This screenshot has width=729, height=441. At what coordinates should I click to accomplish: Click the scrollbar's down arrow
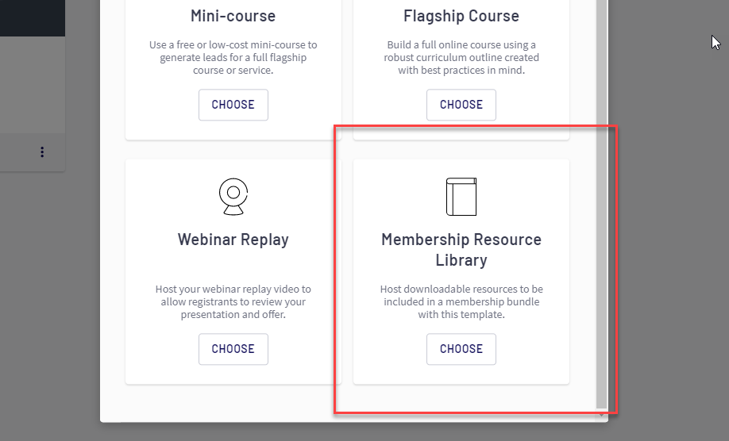tap(601, 415)
